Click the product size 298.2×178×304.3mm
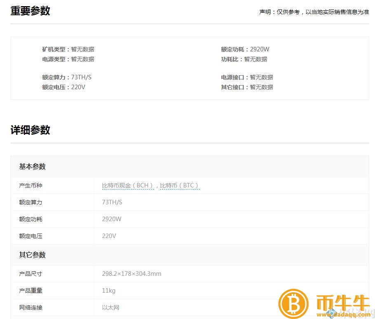Screen dimensions: 375x319 [131, 273]
